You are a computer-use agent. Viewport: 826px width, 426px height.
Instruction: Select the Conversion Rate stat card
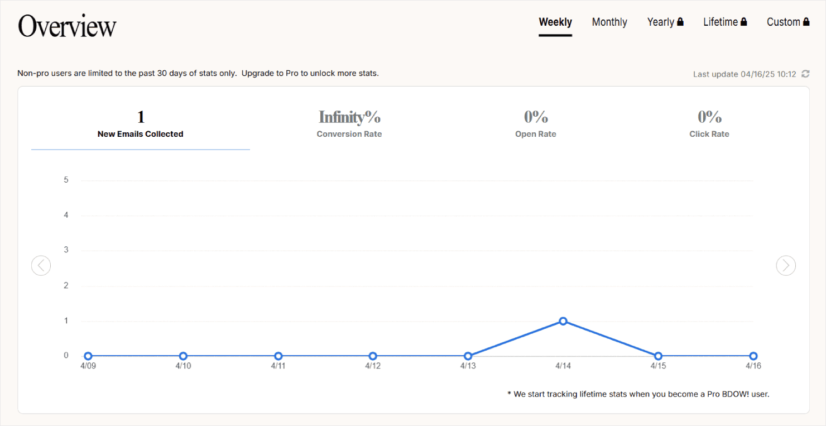pos(349,124)
